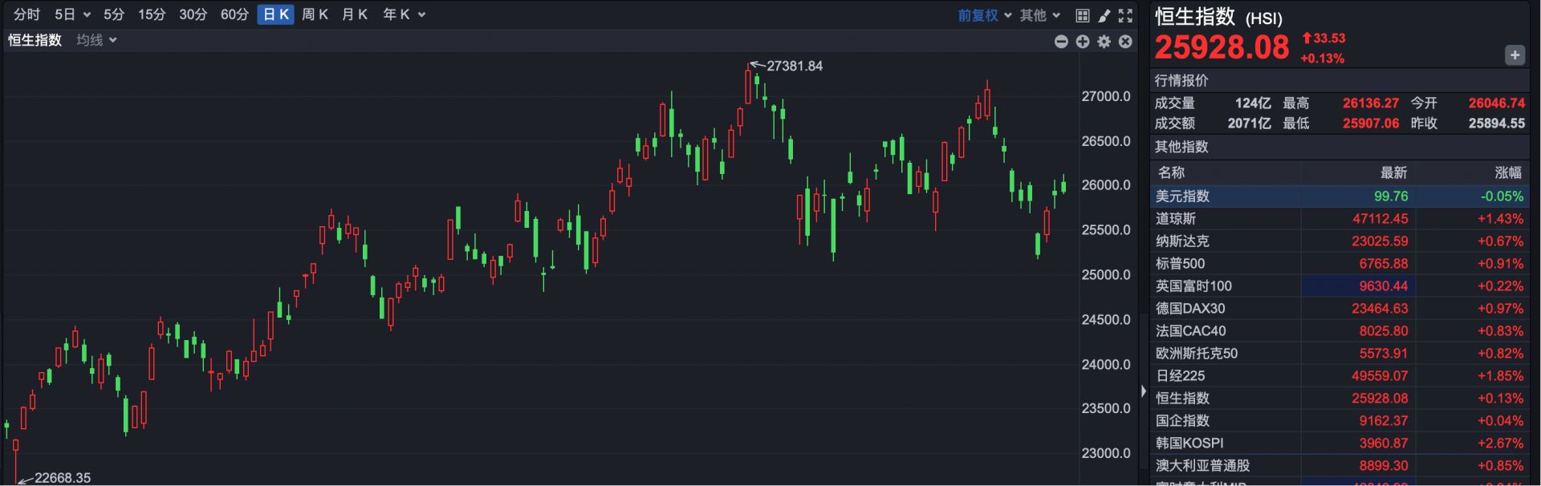Zoom out the chart with minus icon
Image resolution: width=1541 pixels, height=486 pixels.
pos(1061,42)
